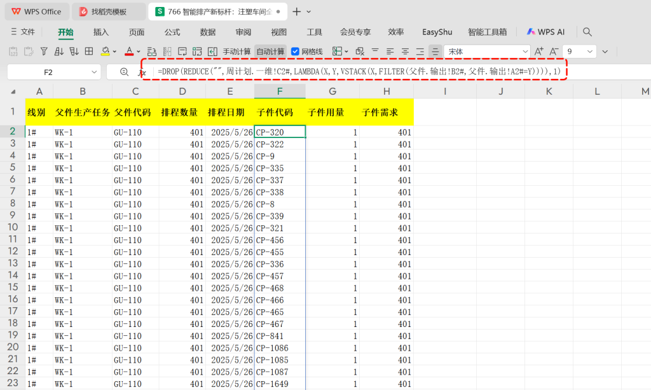Open the 智能工具箱 tab
This screenshot has height=390, width=651.
coord(488,32)
